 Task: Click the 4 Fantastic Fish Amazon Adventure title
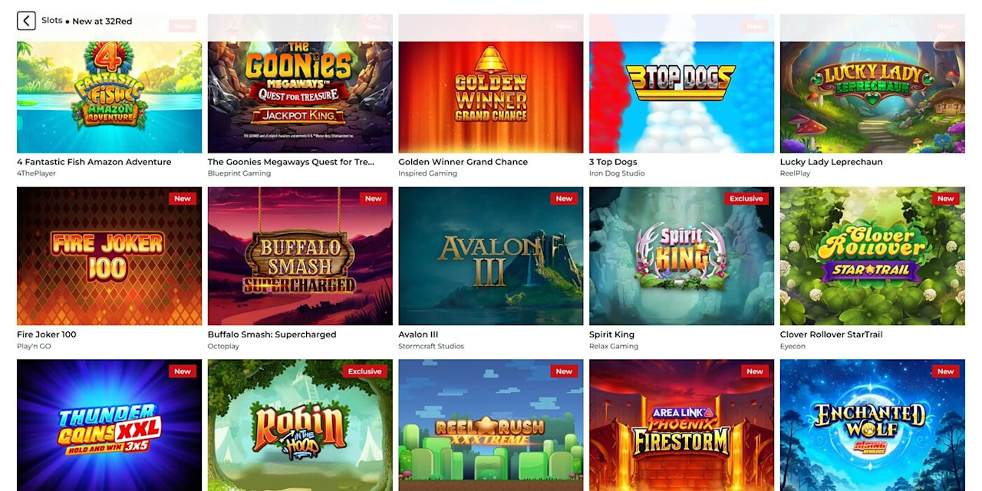pyautogui.click(x=94, y=162)
